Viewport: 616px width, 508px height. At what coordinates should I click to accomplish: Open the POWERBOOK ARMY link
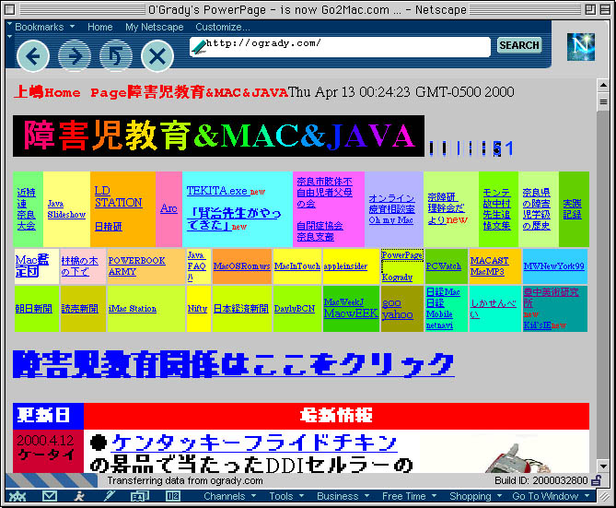136,266
